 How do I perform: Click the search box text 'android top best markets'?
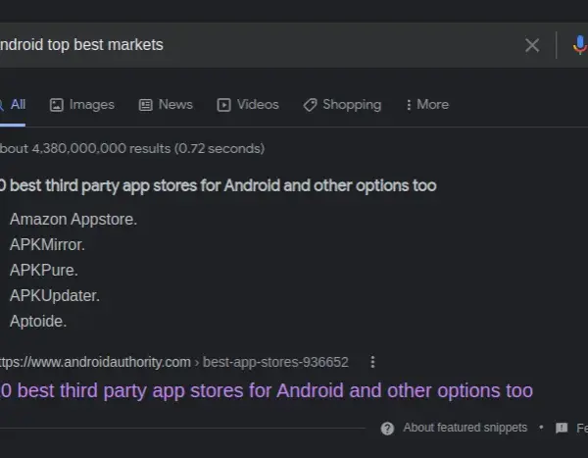[81, 45]
